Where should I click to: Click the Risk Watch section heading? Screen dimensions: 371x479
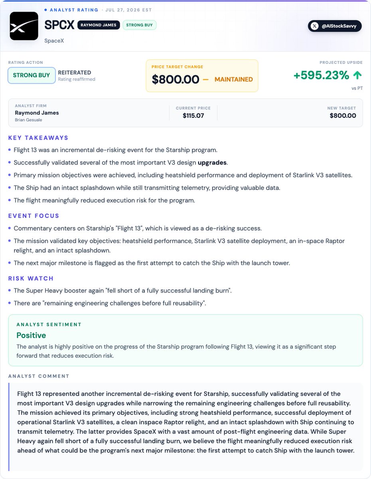[x=31, y=278]
